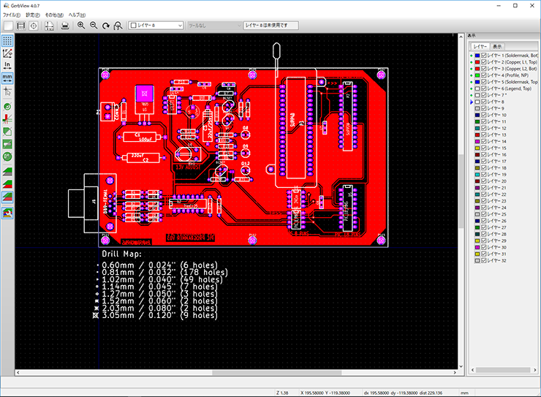Open the tool selection dropdown
Viewport: 541px width, 397px height.
[x=212, y=26]
